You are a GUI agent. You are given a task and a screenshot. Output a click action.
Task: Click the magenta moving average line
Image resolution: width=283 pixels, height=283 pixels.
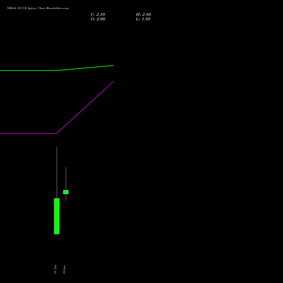click(57, 133)
